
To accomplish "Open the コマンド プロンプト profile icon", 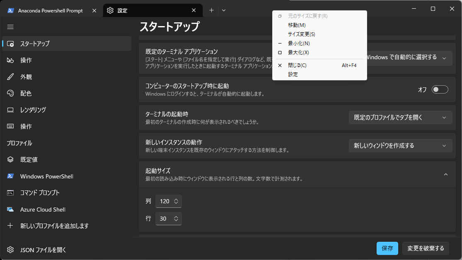I will pyautogui.click(x=11, y=193).
